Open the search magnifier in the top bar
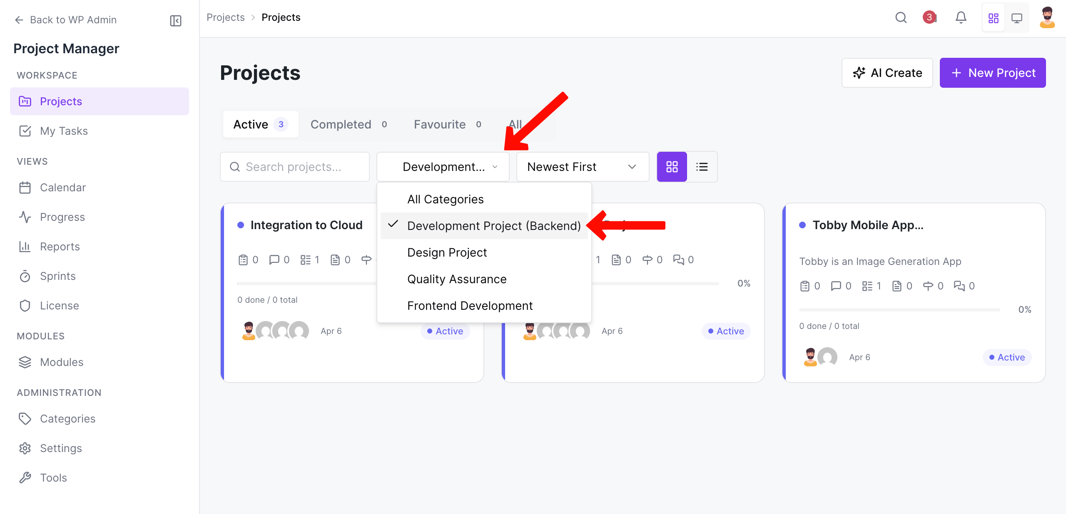Image resolution: width=1066 pixels, height=514 pixels. (x=901, y=17)
